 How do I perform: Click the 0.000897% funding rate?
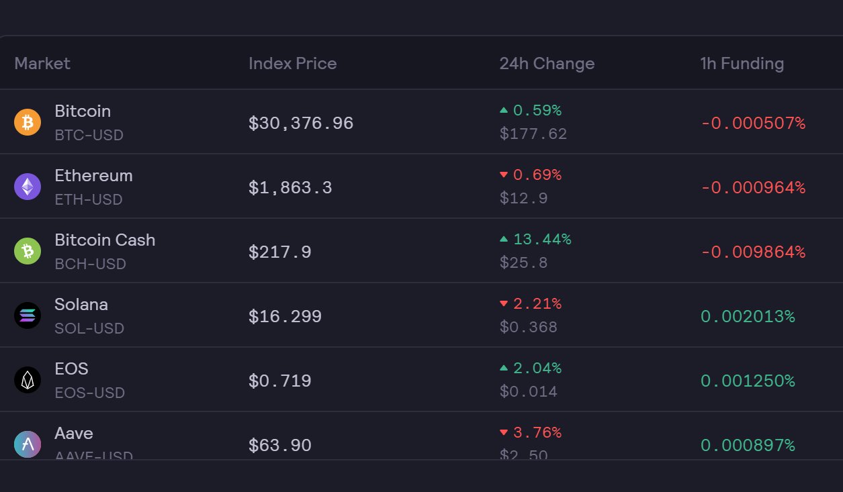tap(748, 445)
